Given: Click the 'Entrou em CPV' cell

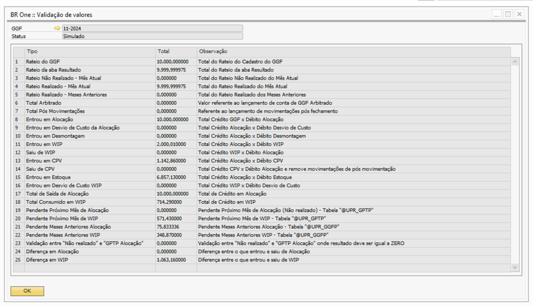Looking at the screenshot, I should point(90,161).
